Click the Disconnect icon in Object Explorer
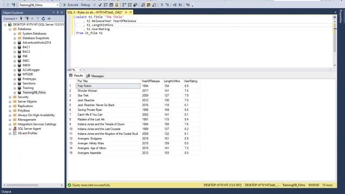345x194 pixels. [27, 19]
